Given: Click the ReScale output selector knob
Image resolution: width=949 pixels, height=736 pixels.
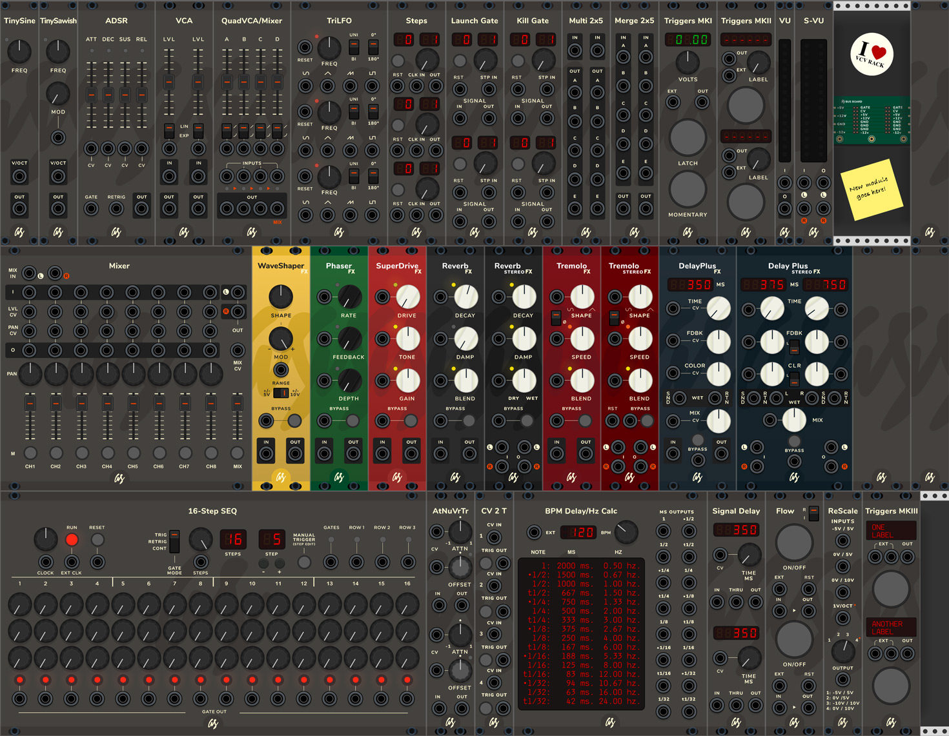Looking at the screenshot, I should 843,652.
